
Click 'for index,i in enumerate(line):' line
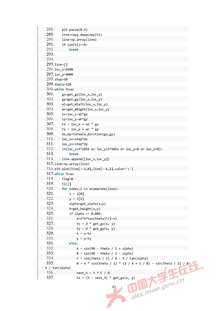click(x=90, y=189)
